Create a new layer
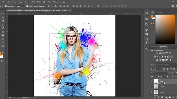The image size is (177, 99). (x=173, y=97)
